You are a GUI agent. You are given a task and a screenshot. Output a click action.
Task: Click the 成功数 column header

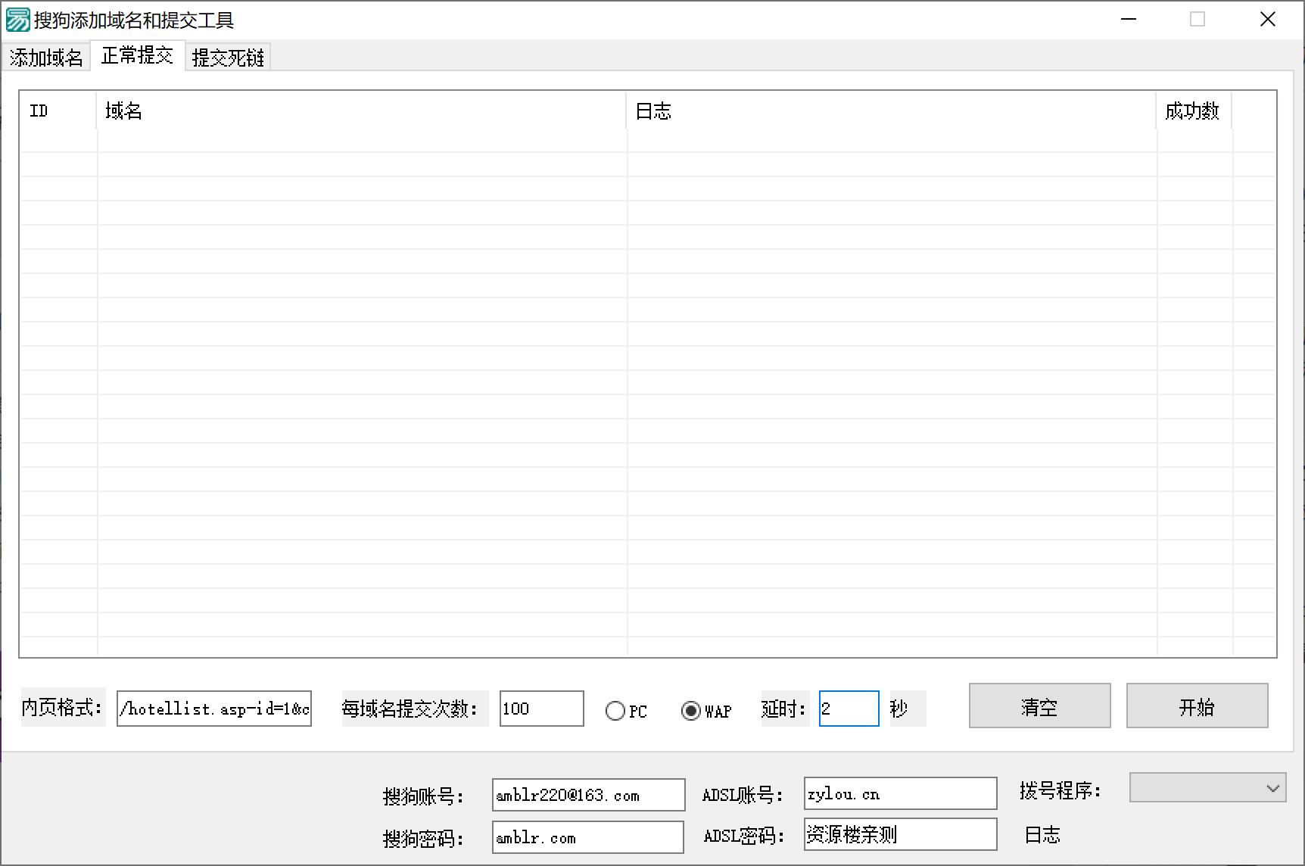[x=1192, y=111]
